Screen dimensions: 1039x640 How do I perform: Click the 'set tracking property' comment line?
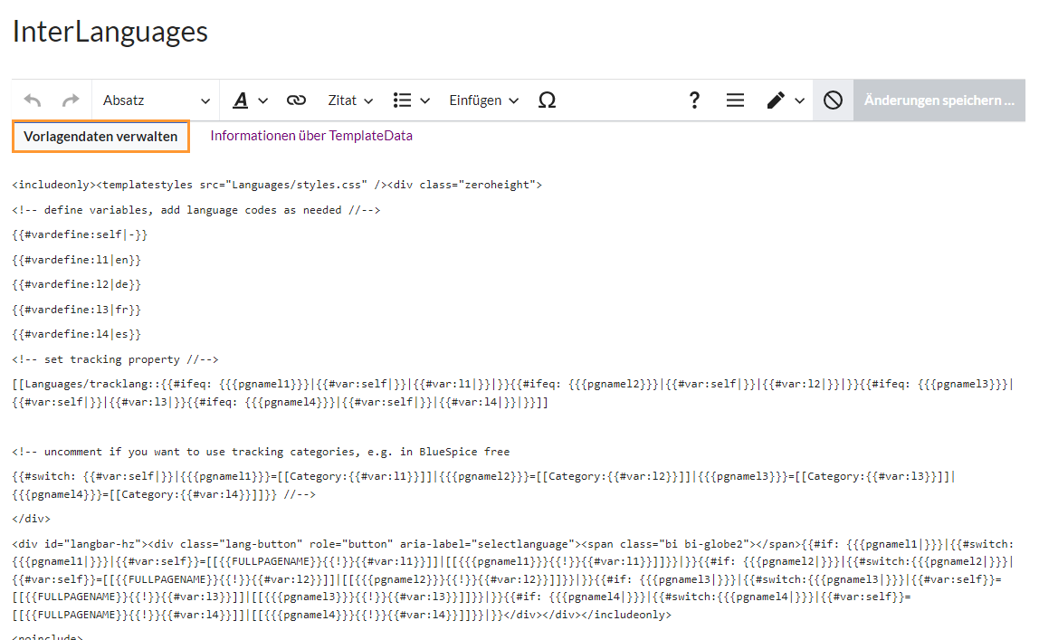tap(116, 359)
